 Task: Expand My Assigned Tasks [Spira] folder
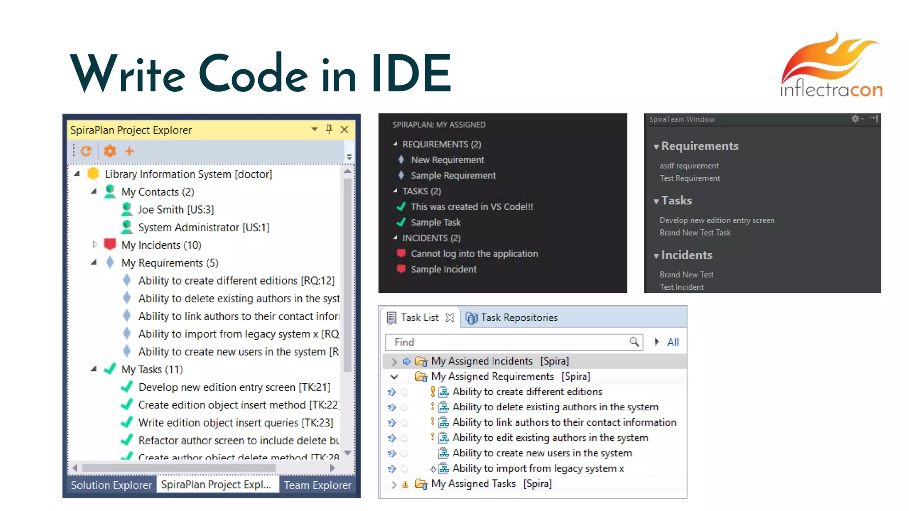394,484
